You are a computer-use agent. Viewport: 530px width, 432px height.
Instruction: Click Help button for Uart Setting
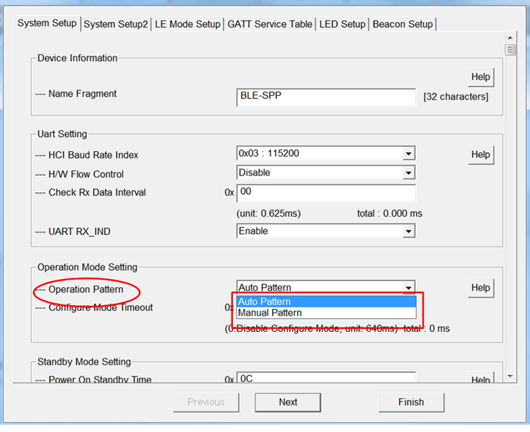[480, 154]
